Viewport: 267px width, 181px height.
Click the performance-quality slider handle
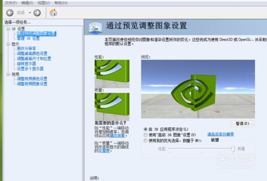[x=233, y=149]
